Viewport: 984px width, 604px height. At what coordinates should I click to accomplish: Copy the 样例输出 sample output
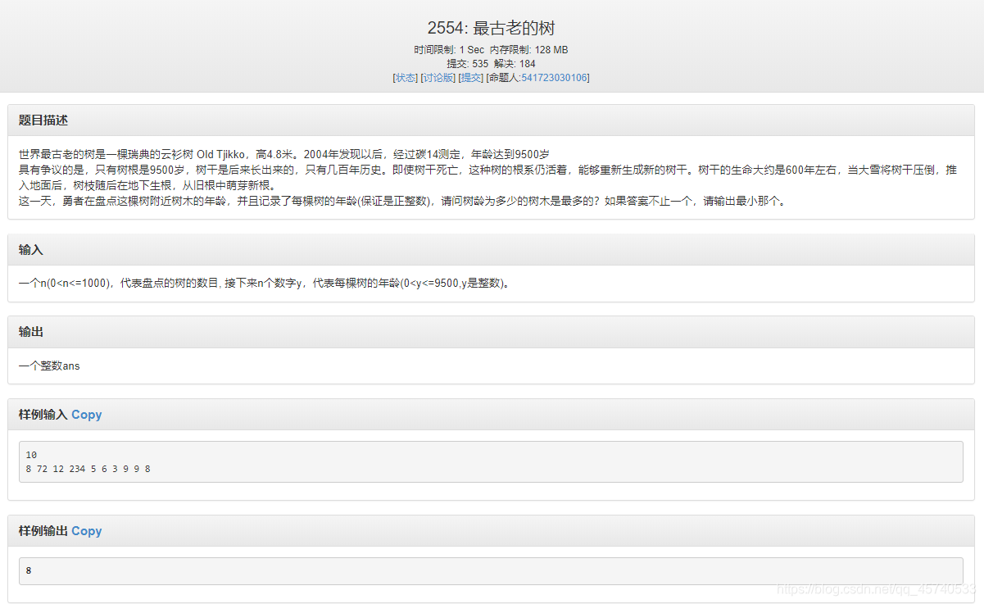tap(87, 531)
